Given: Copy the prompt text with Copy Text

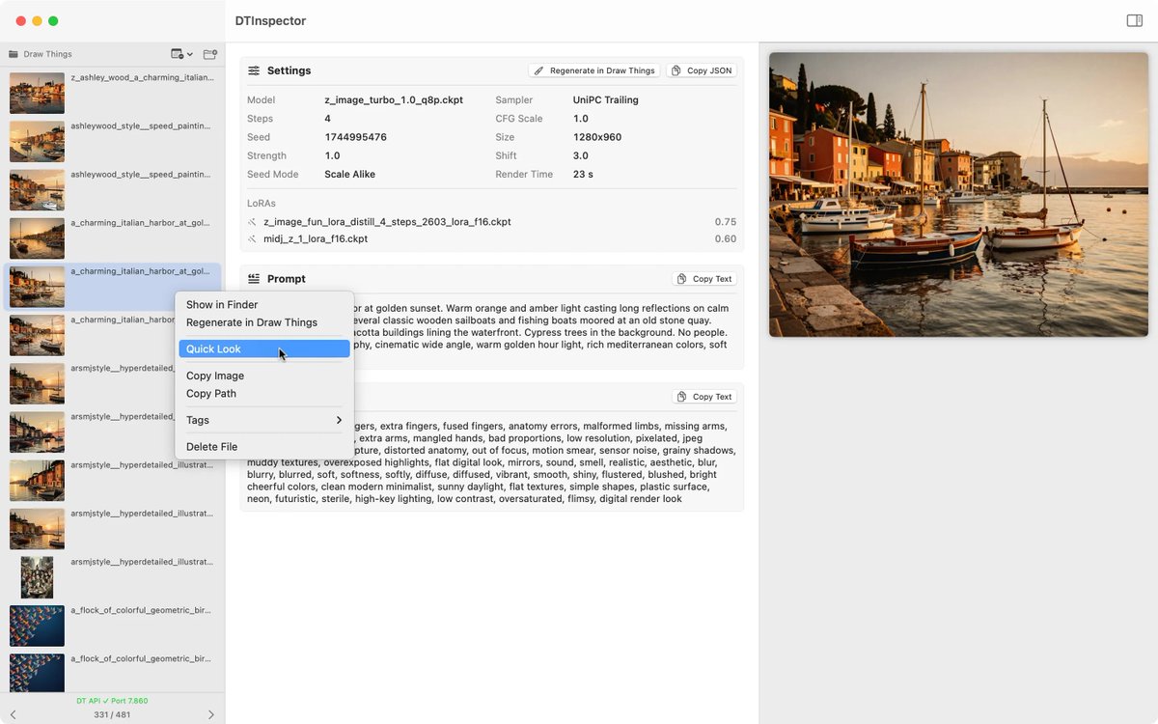Looking at the screenshot, I should click(x=704, y=279).
